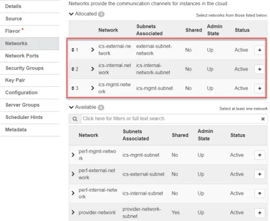Expand details of perf-external-network row
The height and width of the screenshot is (221, 270).
point(73,174)
